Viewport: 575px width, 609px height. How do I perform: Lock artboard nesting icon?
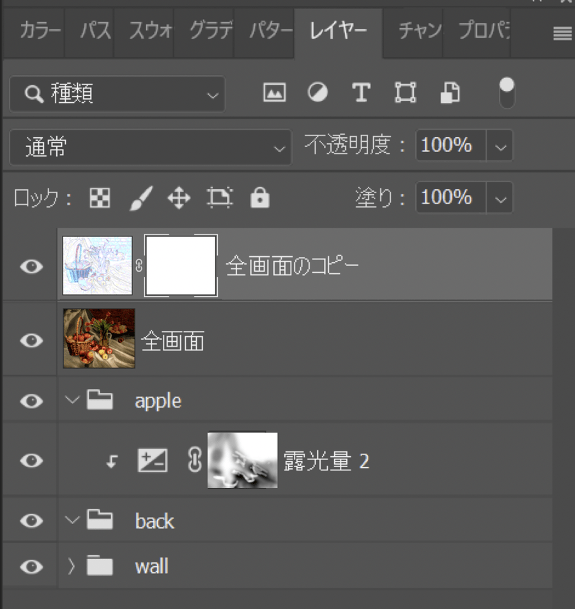click(x=220, y=198)
